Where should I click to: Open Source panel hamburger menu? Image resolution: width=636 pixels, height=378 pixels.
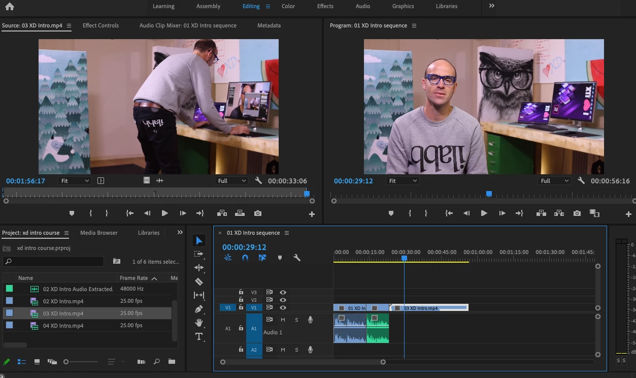(x=69, y=25)
